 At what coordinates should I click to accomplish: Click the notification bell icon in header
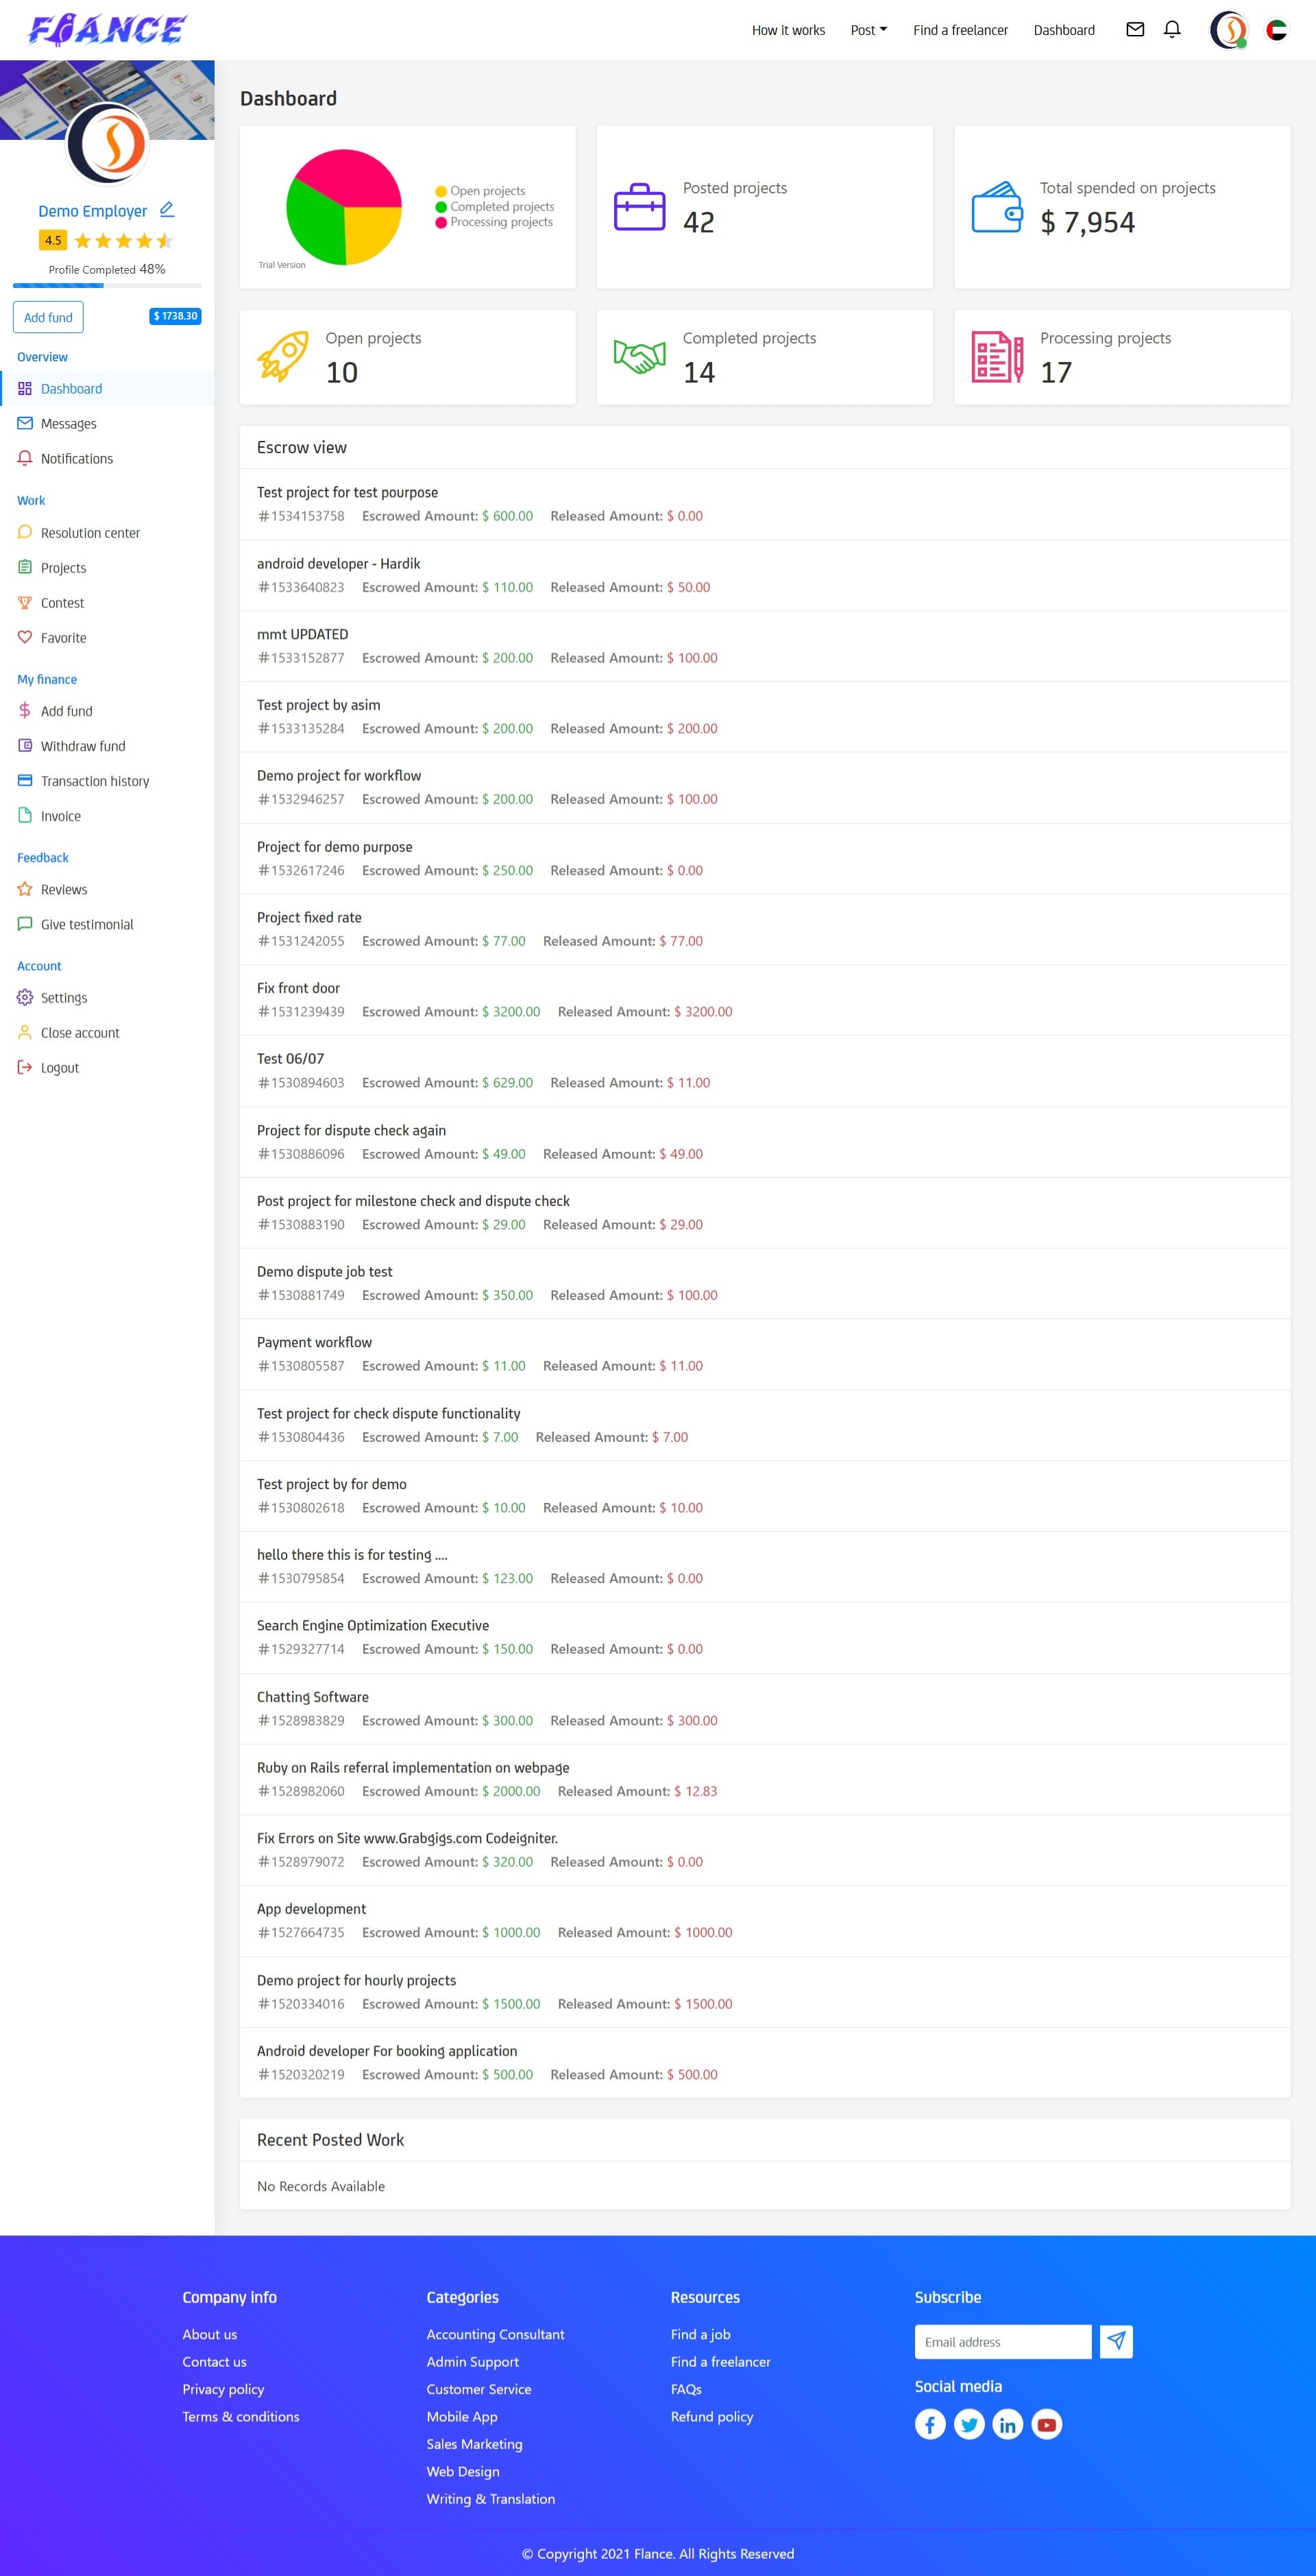click(x=1172, y=30)
